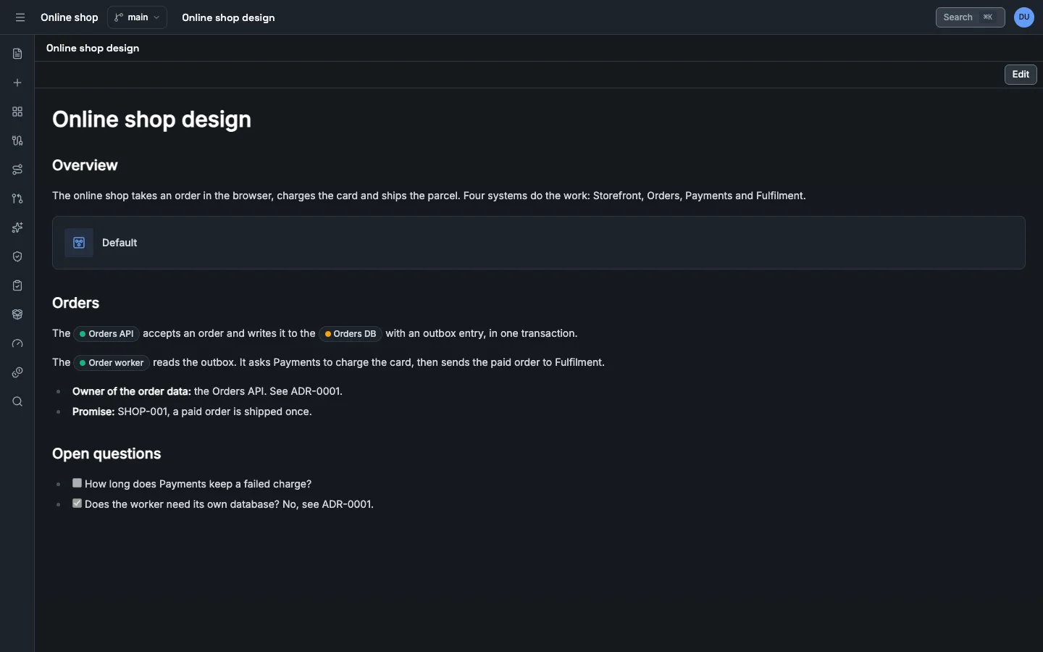Screen dimensions: 1043x652
Task: Click the plus icon in sidebar
Action: click(x=17, y=83)
